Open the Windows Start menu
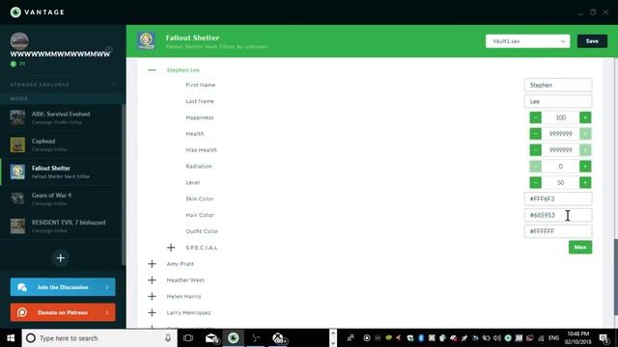 click(11, 338)
